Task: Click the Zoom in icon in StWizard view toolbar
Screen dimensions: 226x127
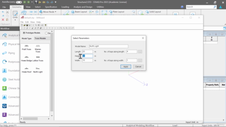Action: (61, 28)
